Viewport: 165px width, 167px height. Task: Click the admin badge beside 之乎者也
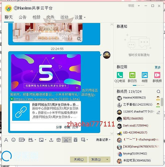(x=158, y=105)
